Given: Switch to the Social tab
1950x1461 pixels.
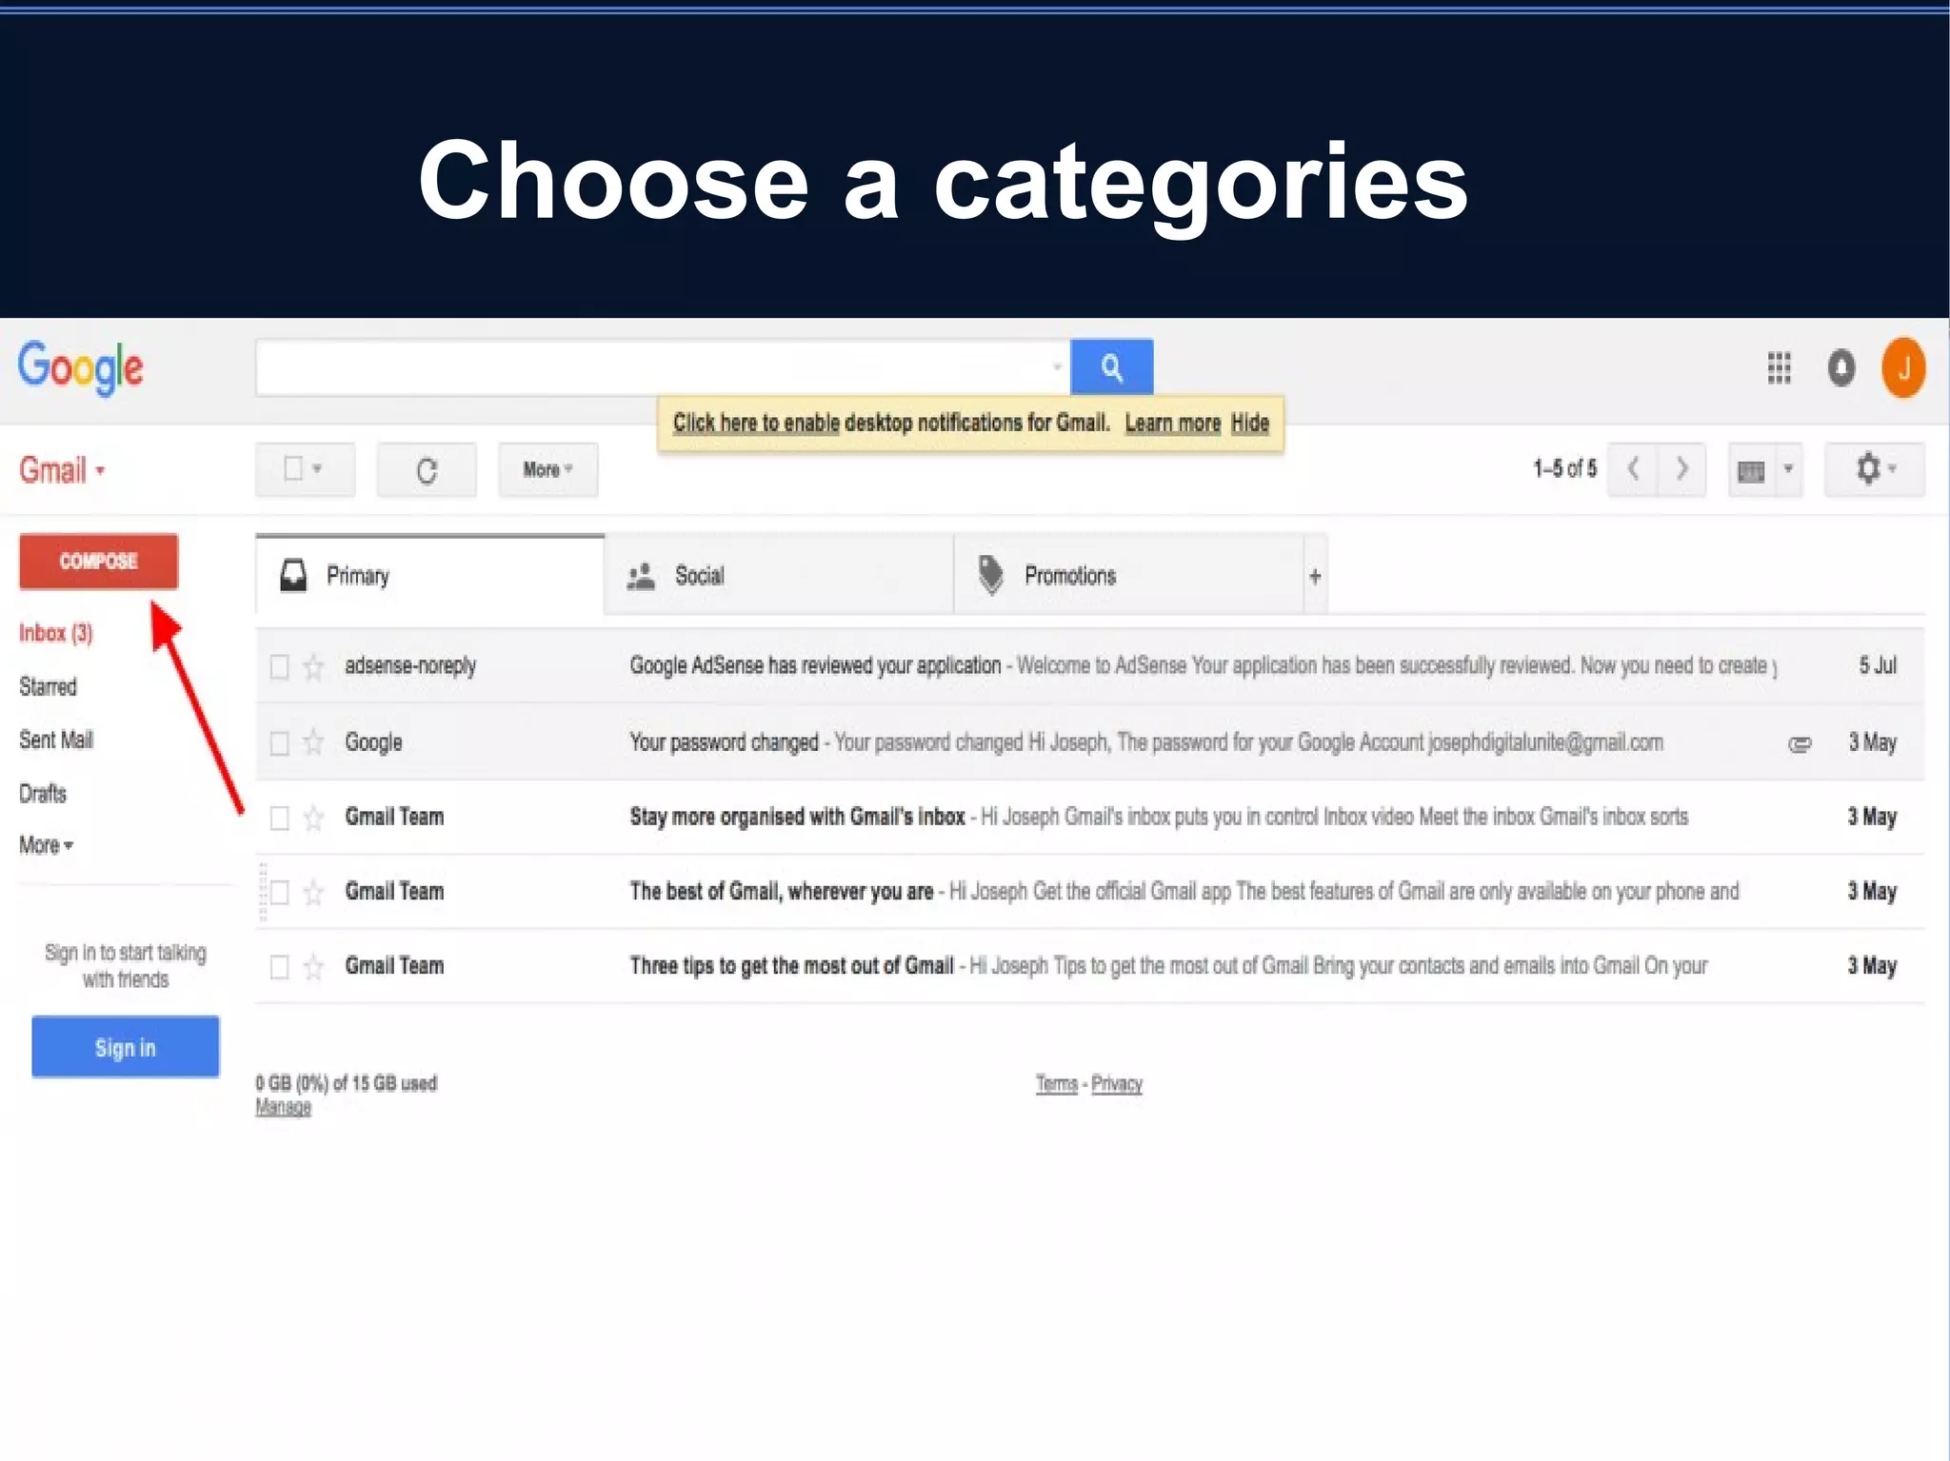Looking at the screenshot, I should [x=779, y=576].
